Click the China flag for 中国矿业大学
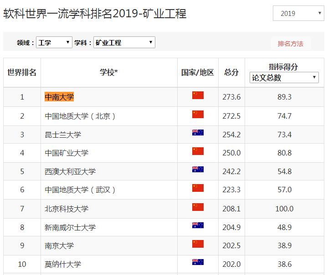This screenshot has height=275, width=328. tap(198, 151)
